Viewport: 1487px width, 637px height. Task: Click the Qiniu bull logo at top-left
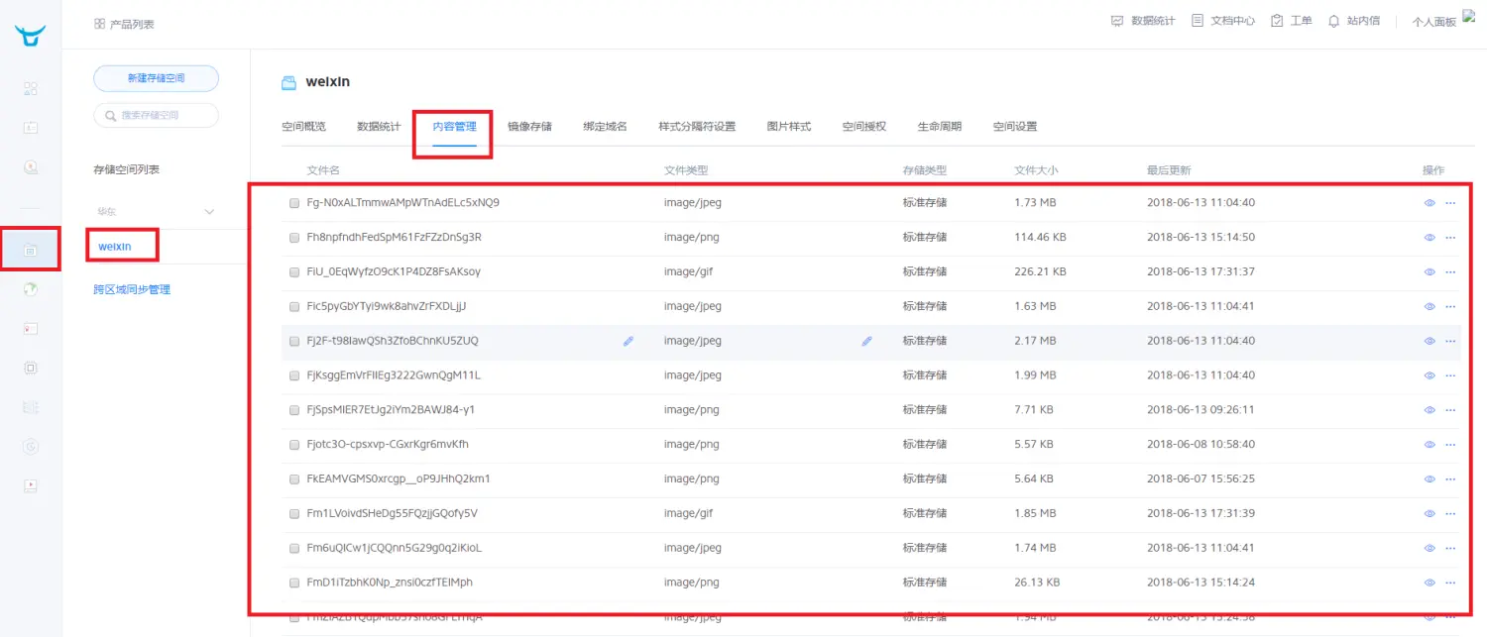tap(31, 36)
